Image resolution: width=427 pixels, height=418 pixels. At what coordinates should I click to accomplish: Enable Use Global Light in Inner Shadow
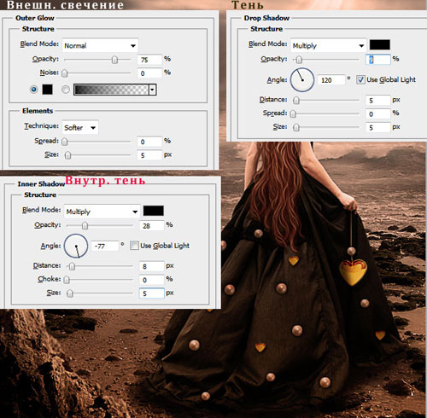(134, 246)
